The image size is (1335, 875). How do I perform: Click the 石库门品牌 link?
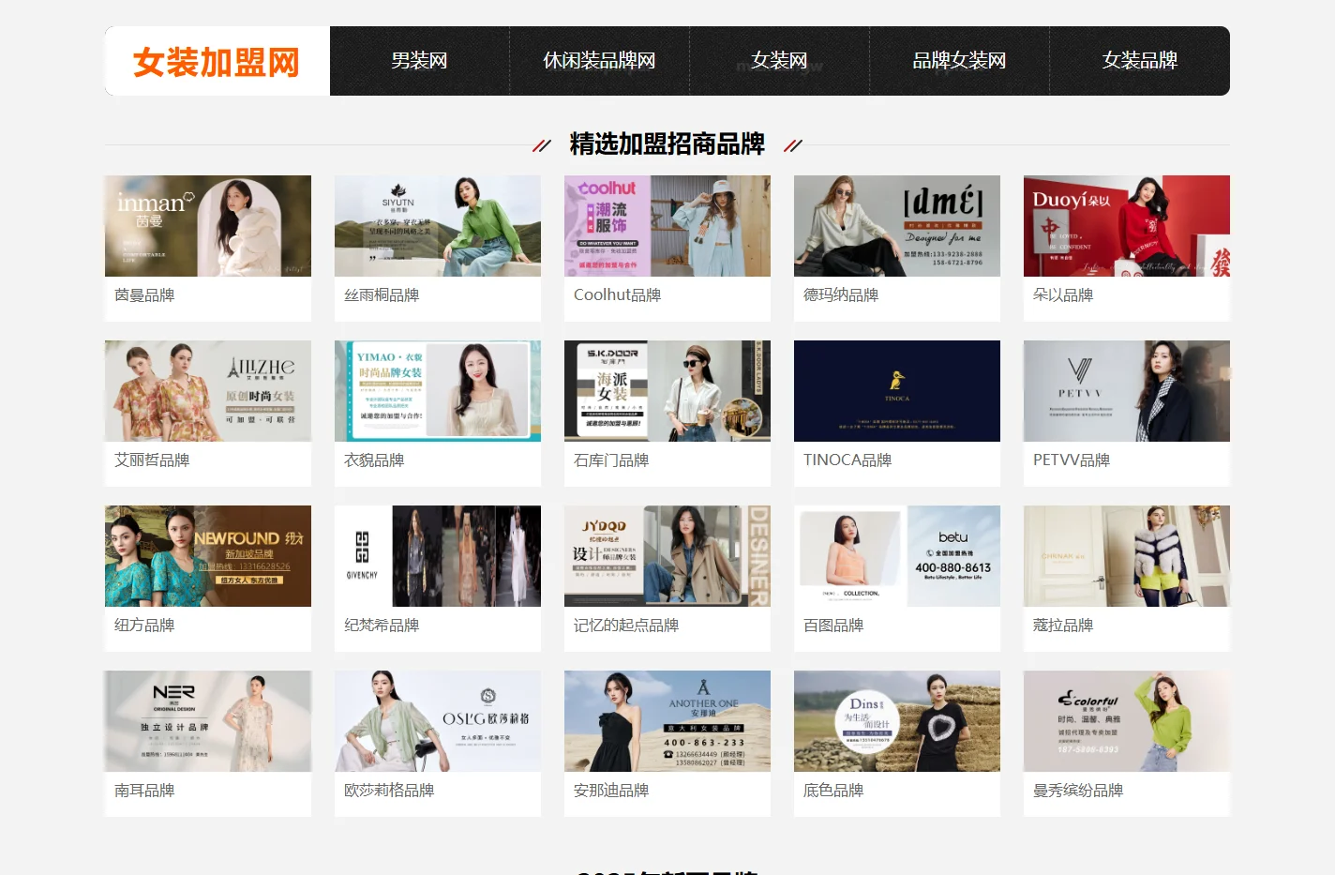[x=611, y=460]
